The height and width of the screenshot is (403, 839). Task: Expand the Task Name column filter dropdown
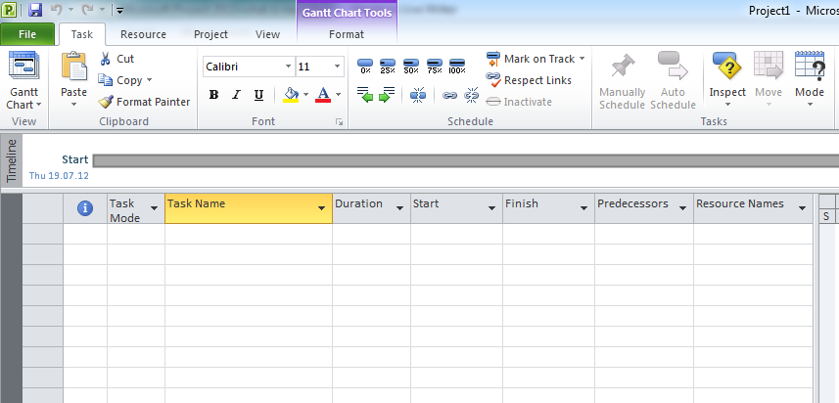321,209
